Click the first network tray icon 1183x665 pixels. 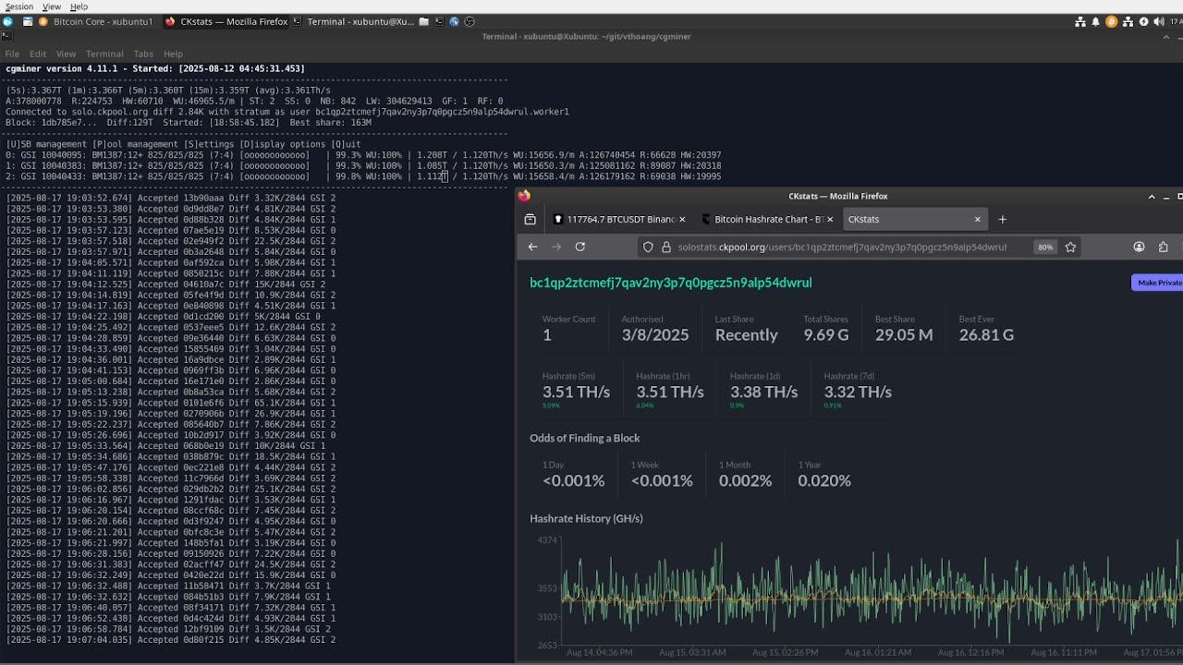pyautogui.click(x=1080, y=21)
